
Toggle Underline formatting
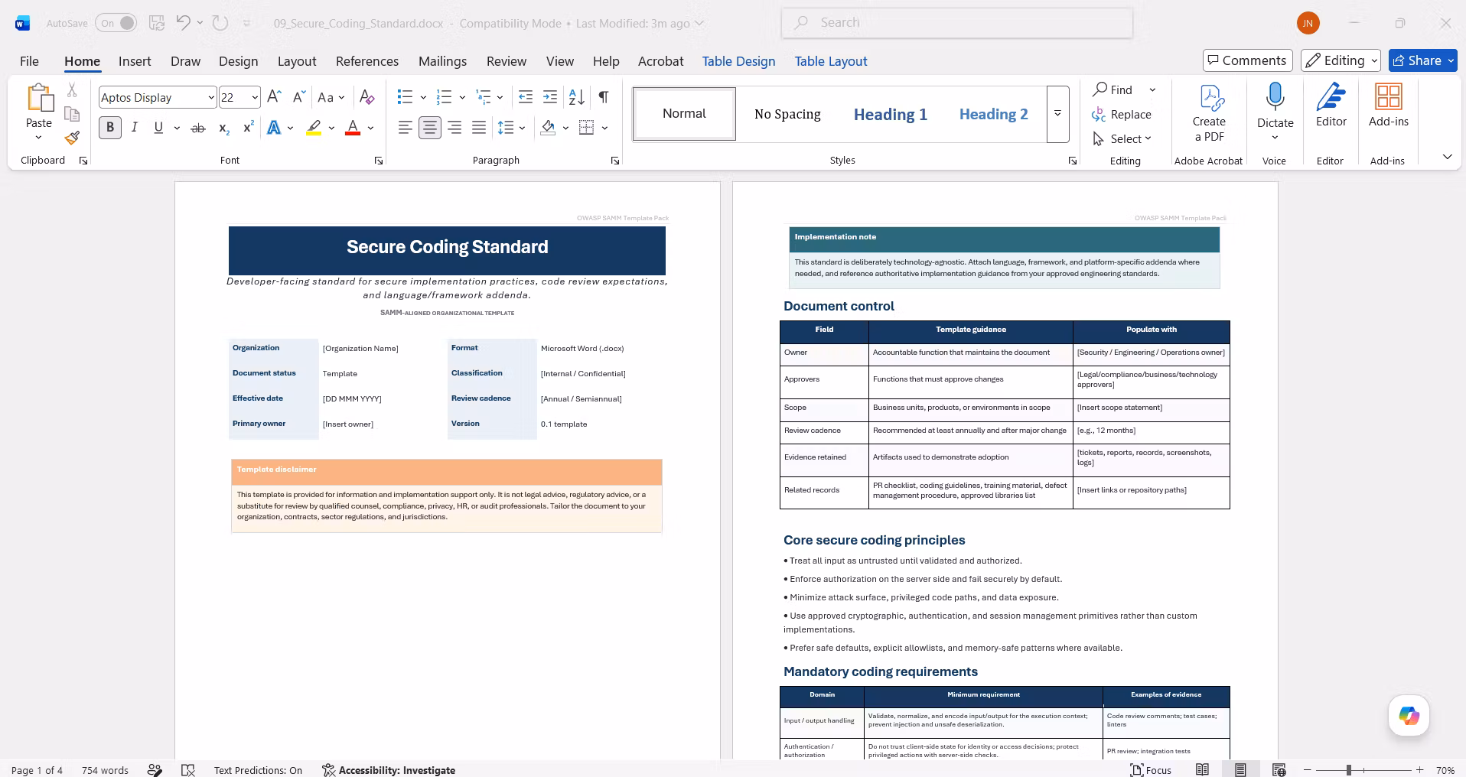(x=158, y=128)
